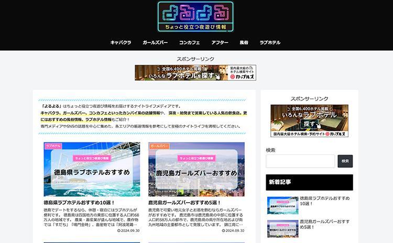
Task: Open sidebar link 徳島県ラブホテルおすすめ10選！
Action: (x=325, y=201)
